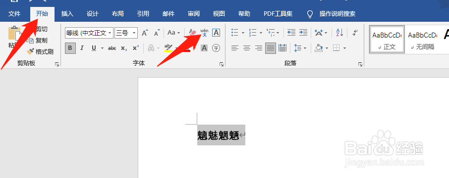Image resolution: width=449 pixels, height=178 pixels.
Task: Click the distributed alignment icon
Action: [282, 48]
